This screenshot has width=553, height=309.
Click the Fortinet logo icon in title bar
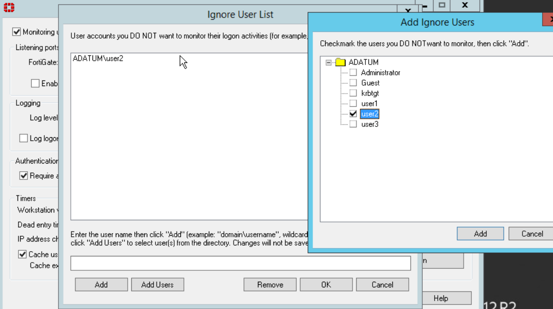[9, 7]
